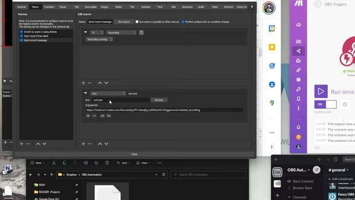Viewport: 355px width, 200px height.
Task: Add a new macro in the Macros list
Action: (x=22, y=144)
